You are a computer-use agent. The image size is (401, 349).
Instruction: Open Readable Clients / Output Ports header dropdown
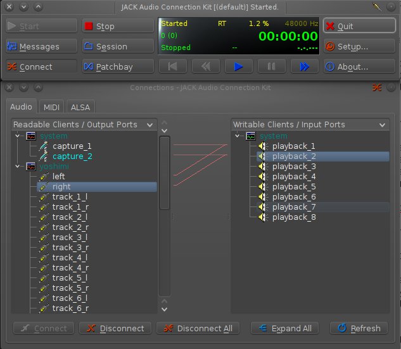150,125
